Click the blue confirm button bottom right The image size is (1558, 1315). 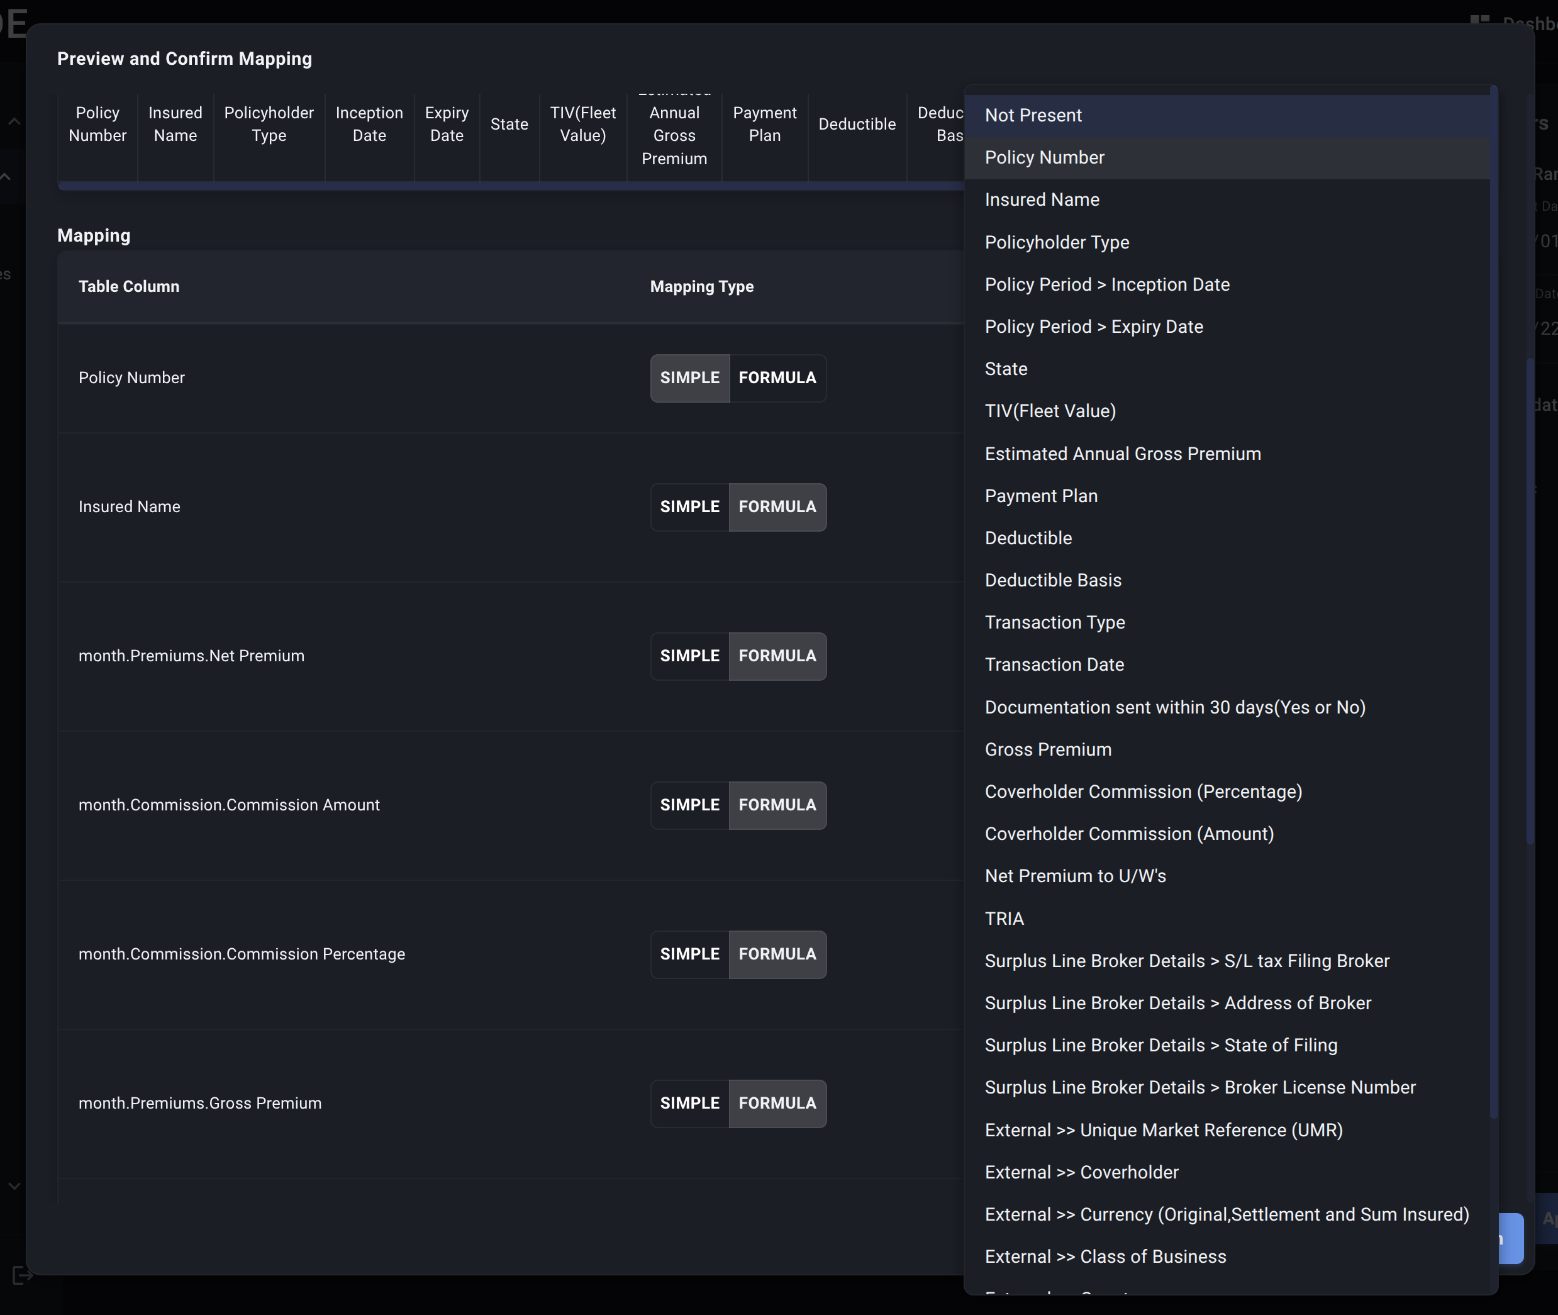pos(1511,1239)
